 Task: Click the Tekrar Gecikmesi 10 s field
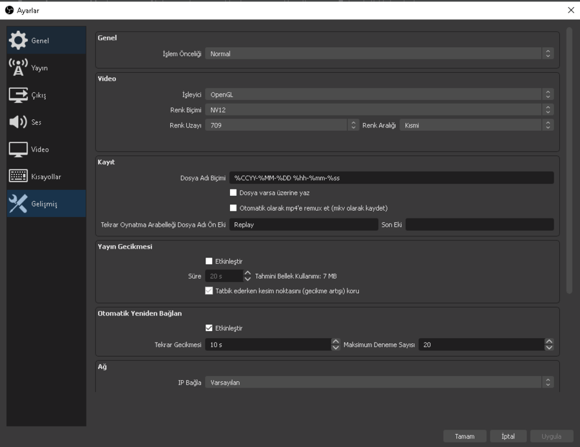point(268,345)
